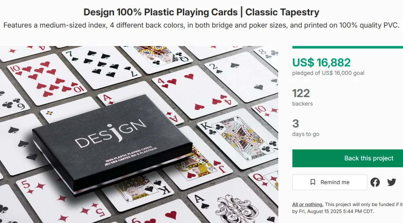Click the pledged amount US$ 16,882
The image size is (403, 223).
(321, 63)
